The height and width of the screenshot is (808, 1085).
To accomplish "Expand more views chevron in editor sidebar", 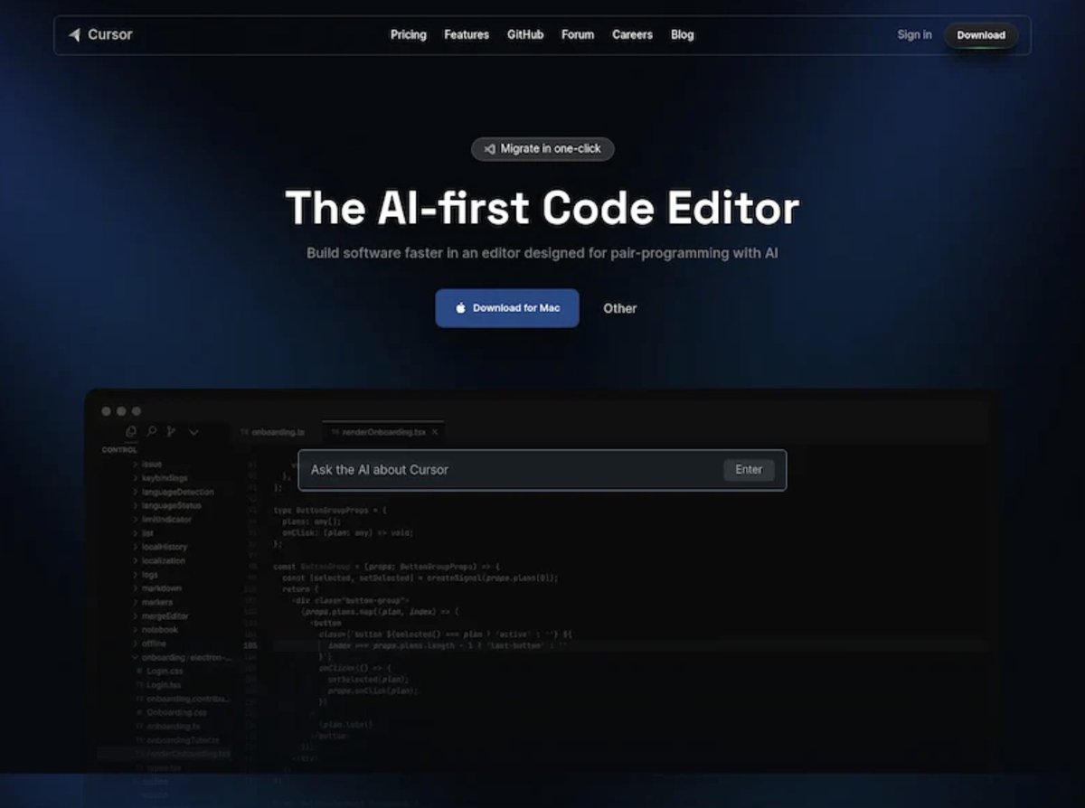I will click(193, 433).
